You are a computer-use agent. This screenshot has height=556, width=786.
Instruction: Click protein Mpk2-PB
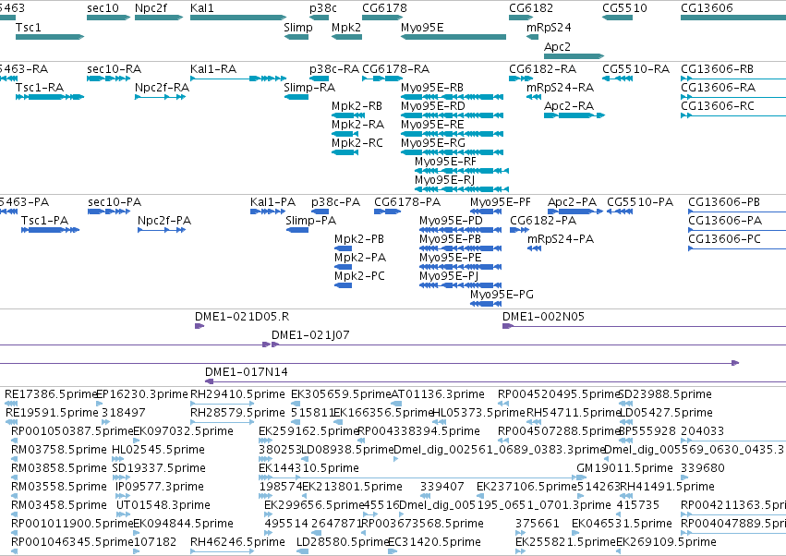point(344,248)
